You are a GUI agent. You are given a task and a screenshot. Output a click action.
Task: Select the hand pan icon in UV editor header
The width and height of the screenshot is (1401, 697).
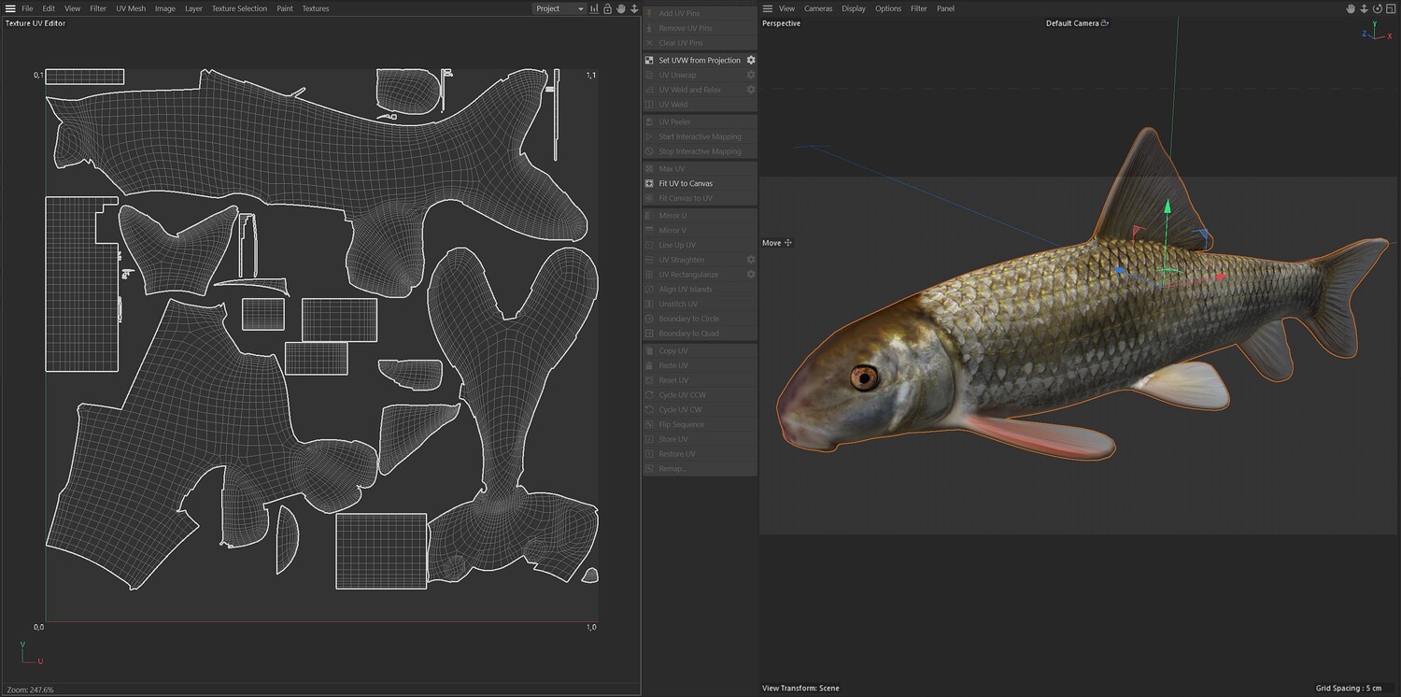[620, 8]
